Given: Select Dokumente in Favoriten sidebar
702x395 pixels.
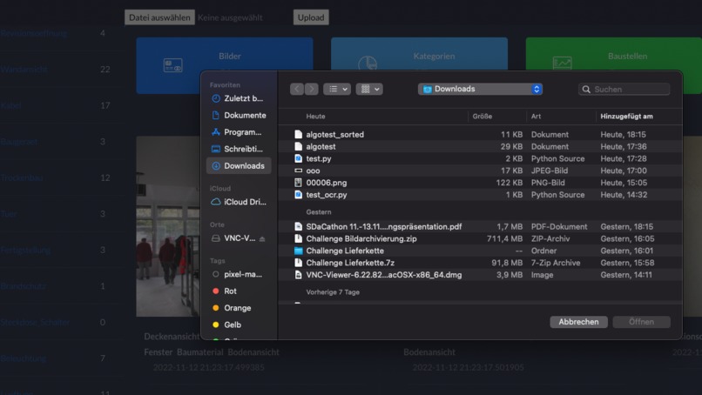Looking at the screenshot, I should 238,116.
